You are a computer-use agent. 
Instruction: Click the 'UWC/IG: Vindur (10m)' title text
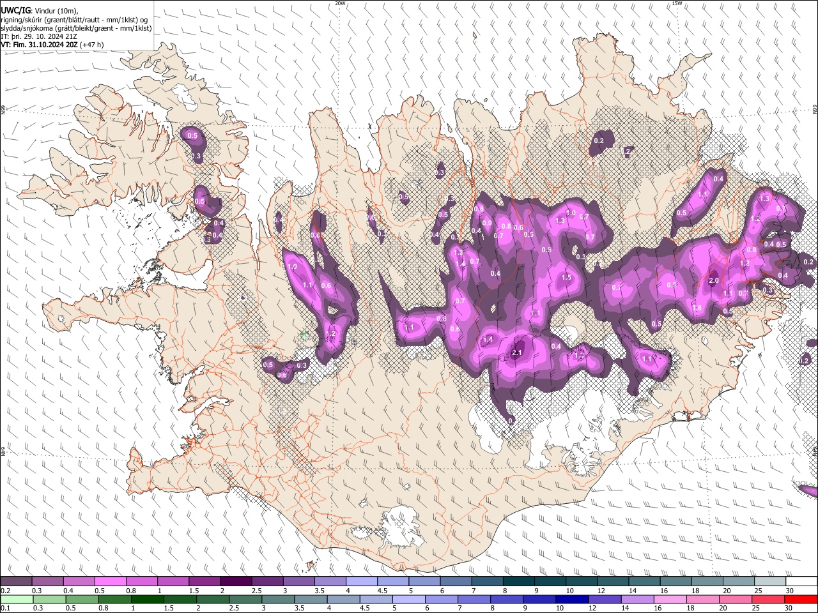coord(39,11)
